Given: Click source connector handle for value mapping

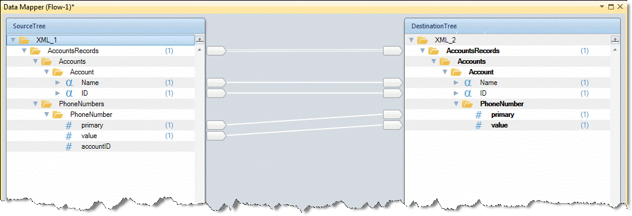Looking at the screenshot, I should [217, 136].
